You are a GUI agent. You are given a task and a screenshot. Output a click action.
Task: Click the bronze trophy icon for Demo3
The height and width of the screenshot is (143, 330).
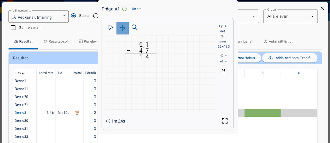[77, 113]
